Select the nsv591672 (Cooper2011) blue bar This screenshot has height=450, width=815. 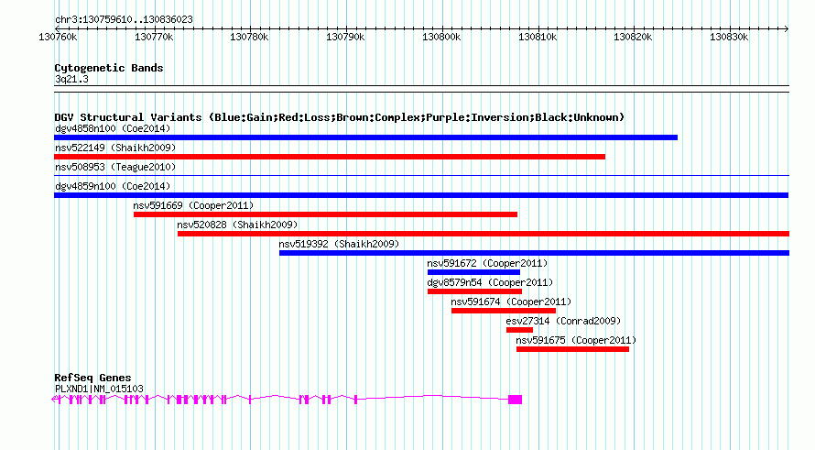[473, 272]
